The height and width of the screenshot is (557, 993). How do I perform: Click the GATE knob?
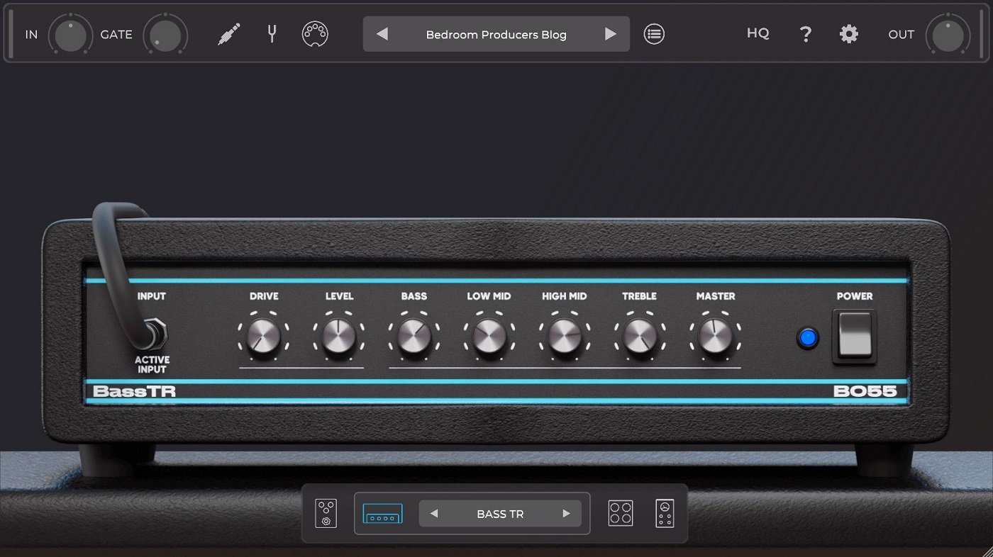[165, 35]
